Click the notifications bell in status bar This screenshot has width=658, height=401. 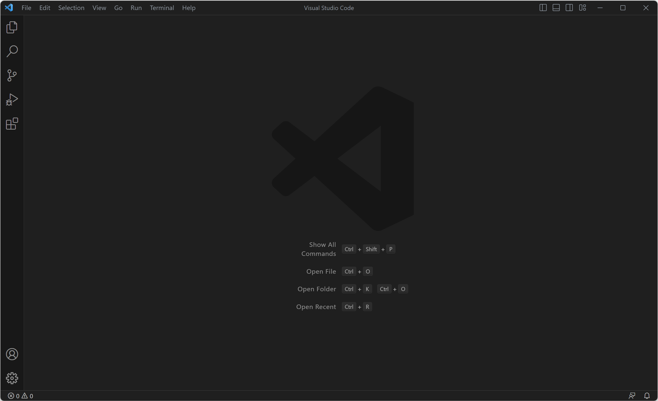pos(647,396)
